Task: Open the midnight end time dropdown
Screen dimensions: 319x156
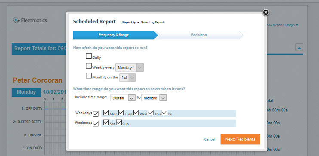Action: (154, 98)
